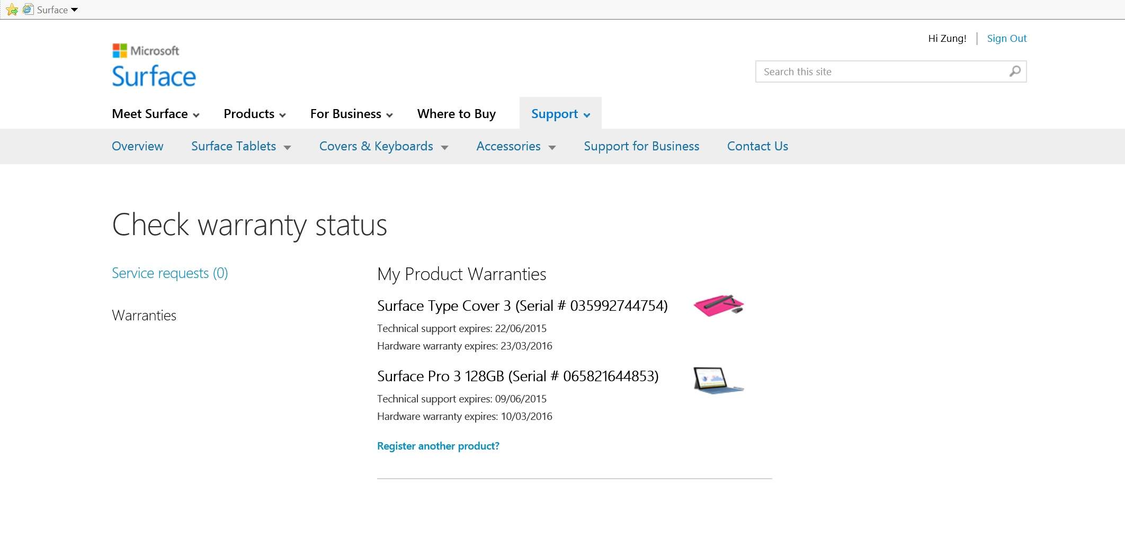Click Hardware warranty expires: 23/03/2016

(x=465, y=346)
